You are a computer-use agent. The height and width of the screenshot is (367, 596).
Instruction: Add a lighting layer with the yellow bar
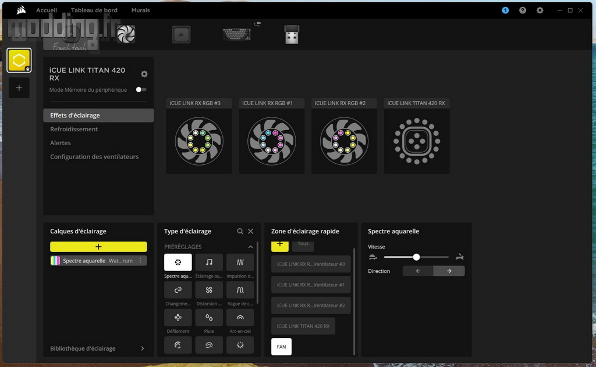coord(98,247)
